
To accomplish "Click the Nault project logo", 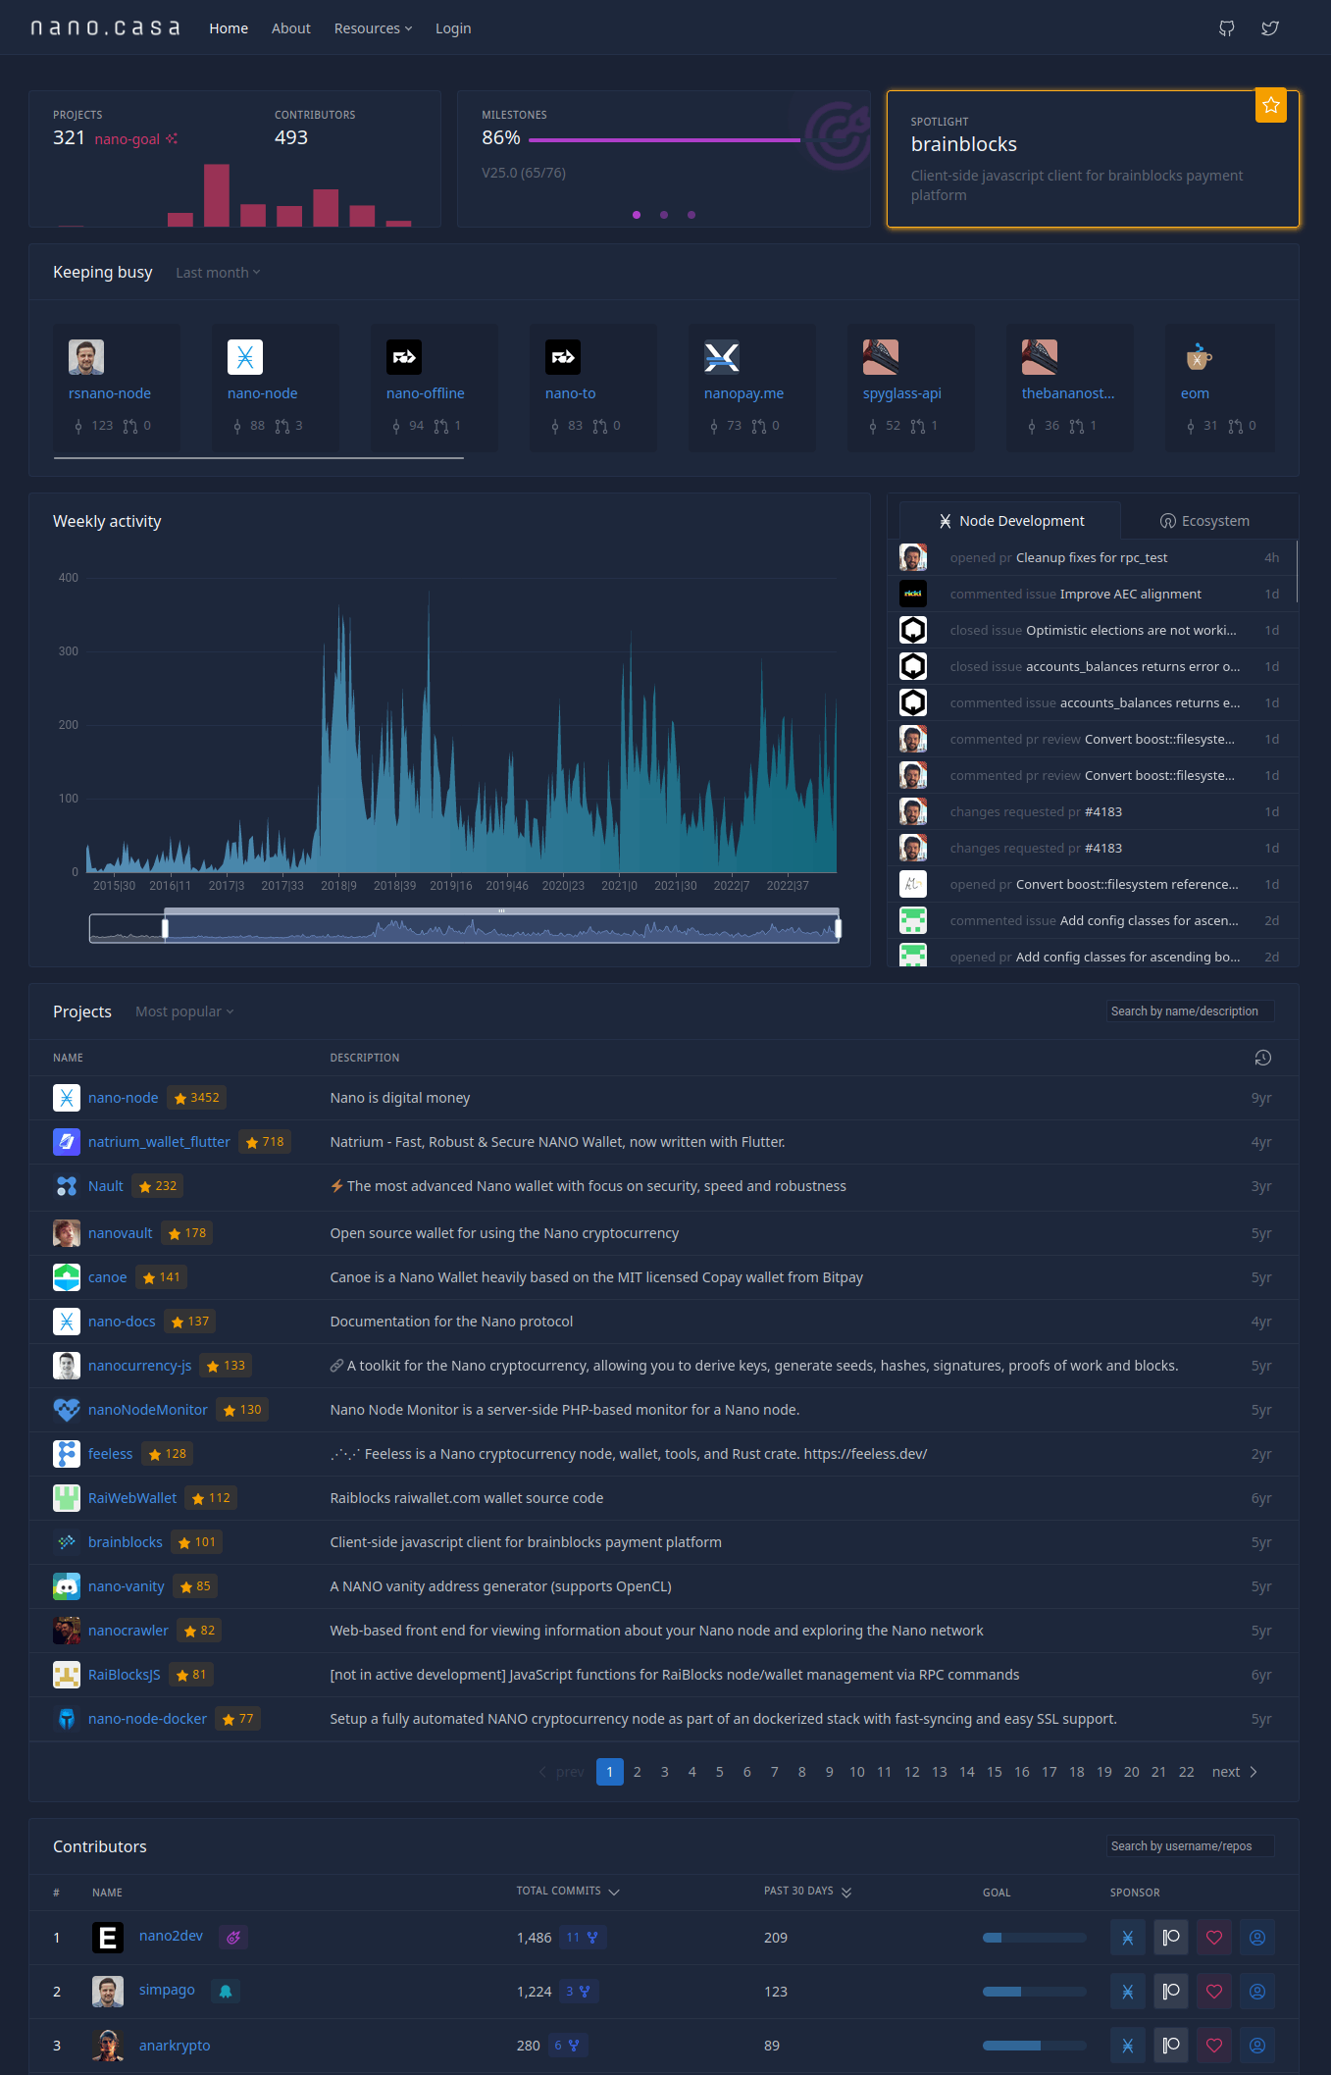I will point(67,1186).
